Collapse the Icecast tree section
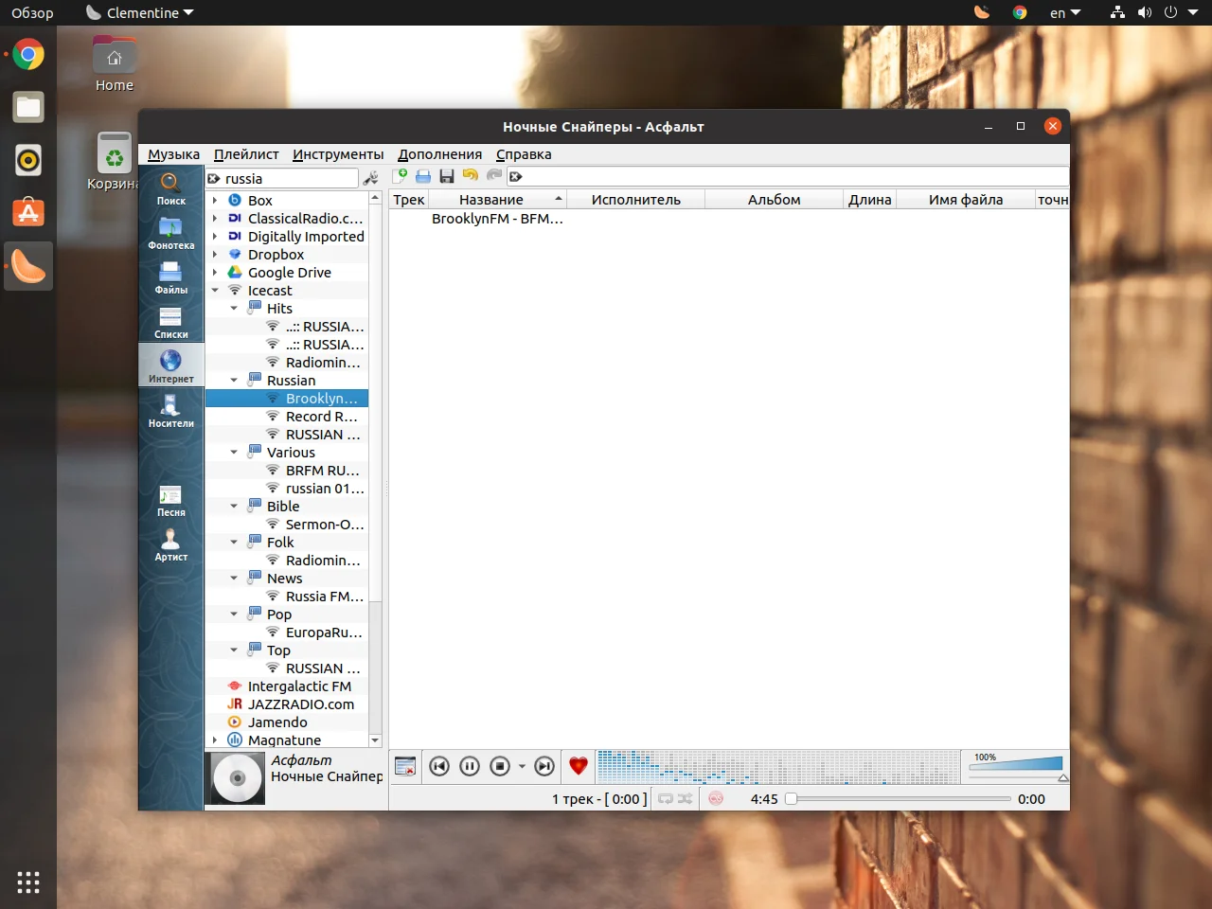This screenshot has height=909, width=1212. click(x=215, y=290)
